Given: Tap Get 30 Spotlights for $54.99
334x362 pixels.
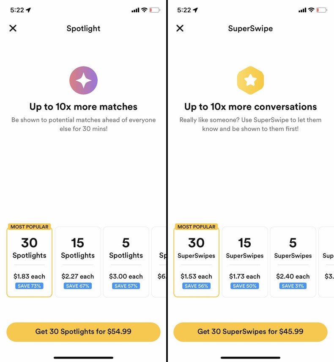Looking at the screenshot, I should point(83,332).
